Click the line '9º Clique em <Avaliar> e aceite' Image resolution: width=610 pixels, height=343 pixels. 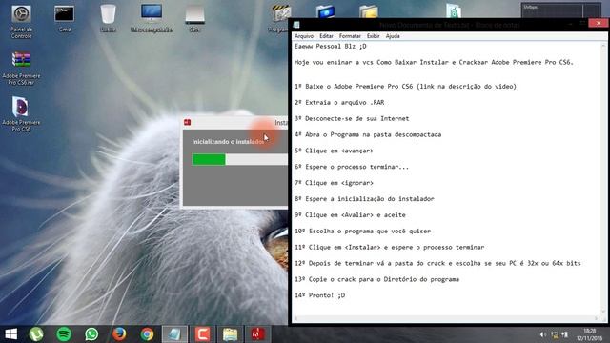coord(350,214)
